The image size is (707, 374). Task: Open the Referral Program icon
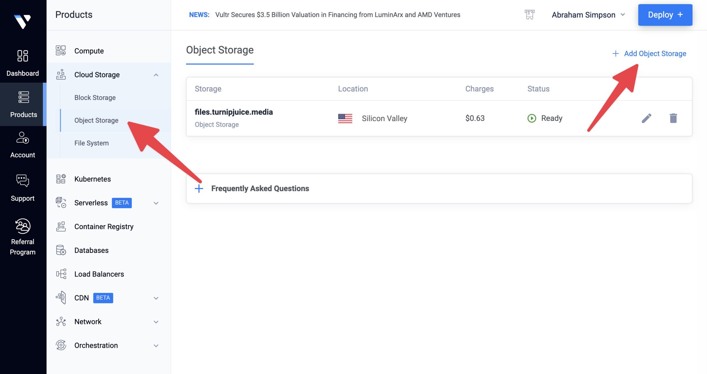[23, 226]
